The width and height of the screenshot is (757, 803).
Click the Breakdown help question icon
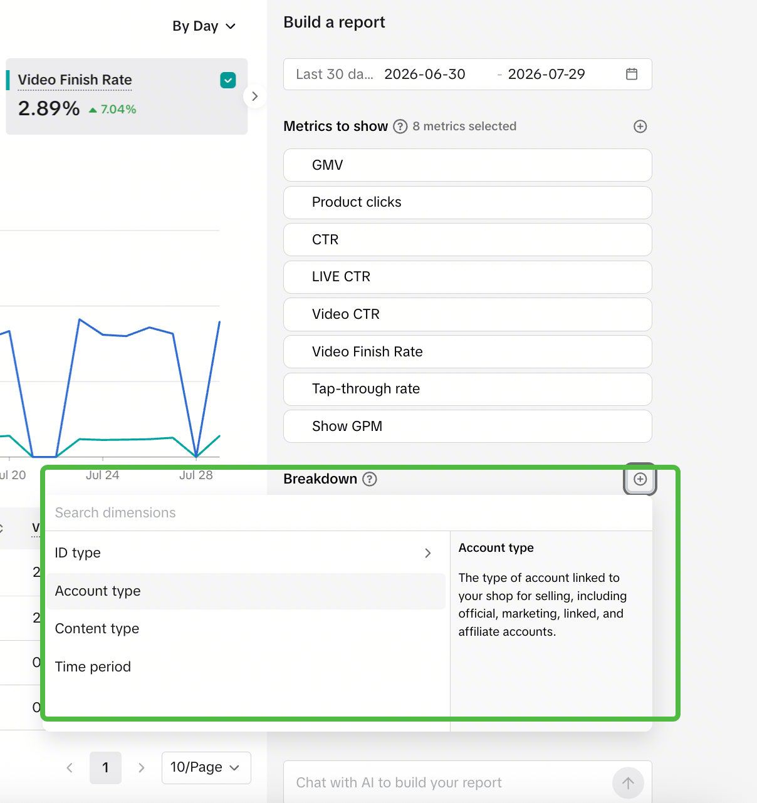[370, 479]
